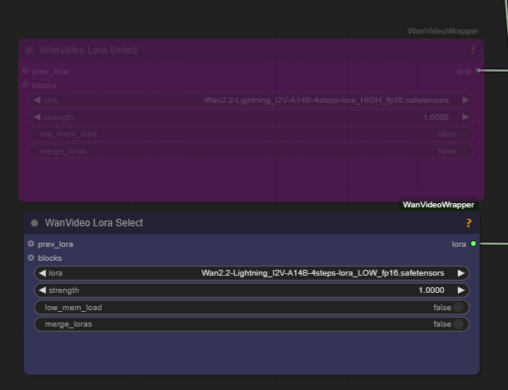The width and height of the screenshot is (508, 390).
Task: Click the prev_lora input socket on the LOW node
Action: click(30, 244)
